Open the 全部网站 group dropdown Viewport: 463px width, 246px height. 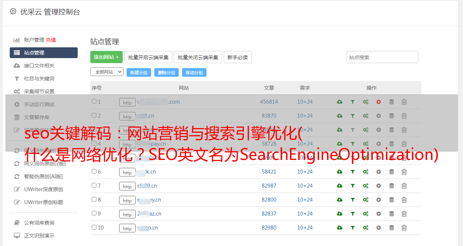pyautogui.click(x=106, y=72)
